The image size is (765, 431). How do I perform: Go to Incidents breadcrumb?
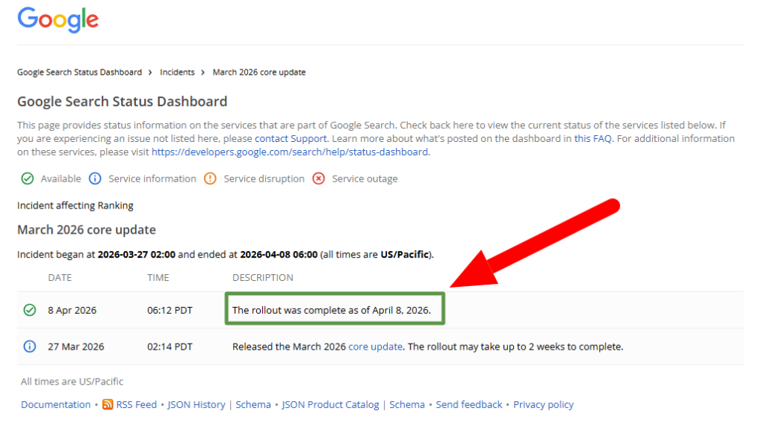click(x=177, y=72)
